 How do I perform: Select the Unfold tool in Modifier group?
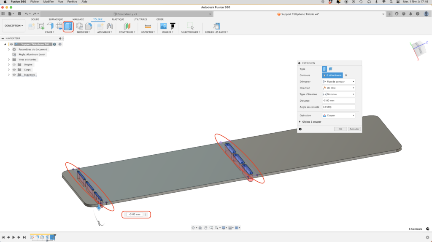point(80,26)
